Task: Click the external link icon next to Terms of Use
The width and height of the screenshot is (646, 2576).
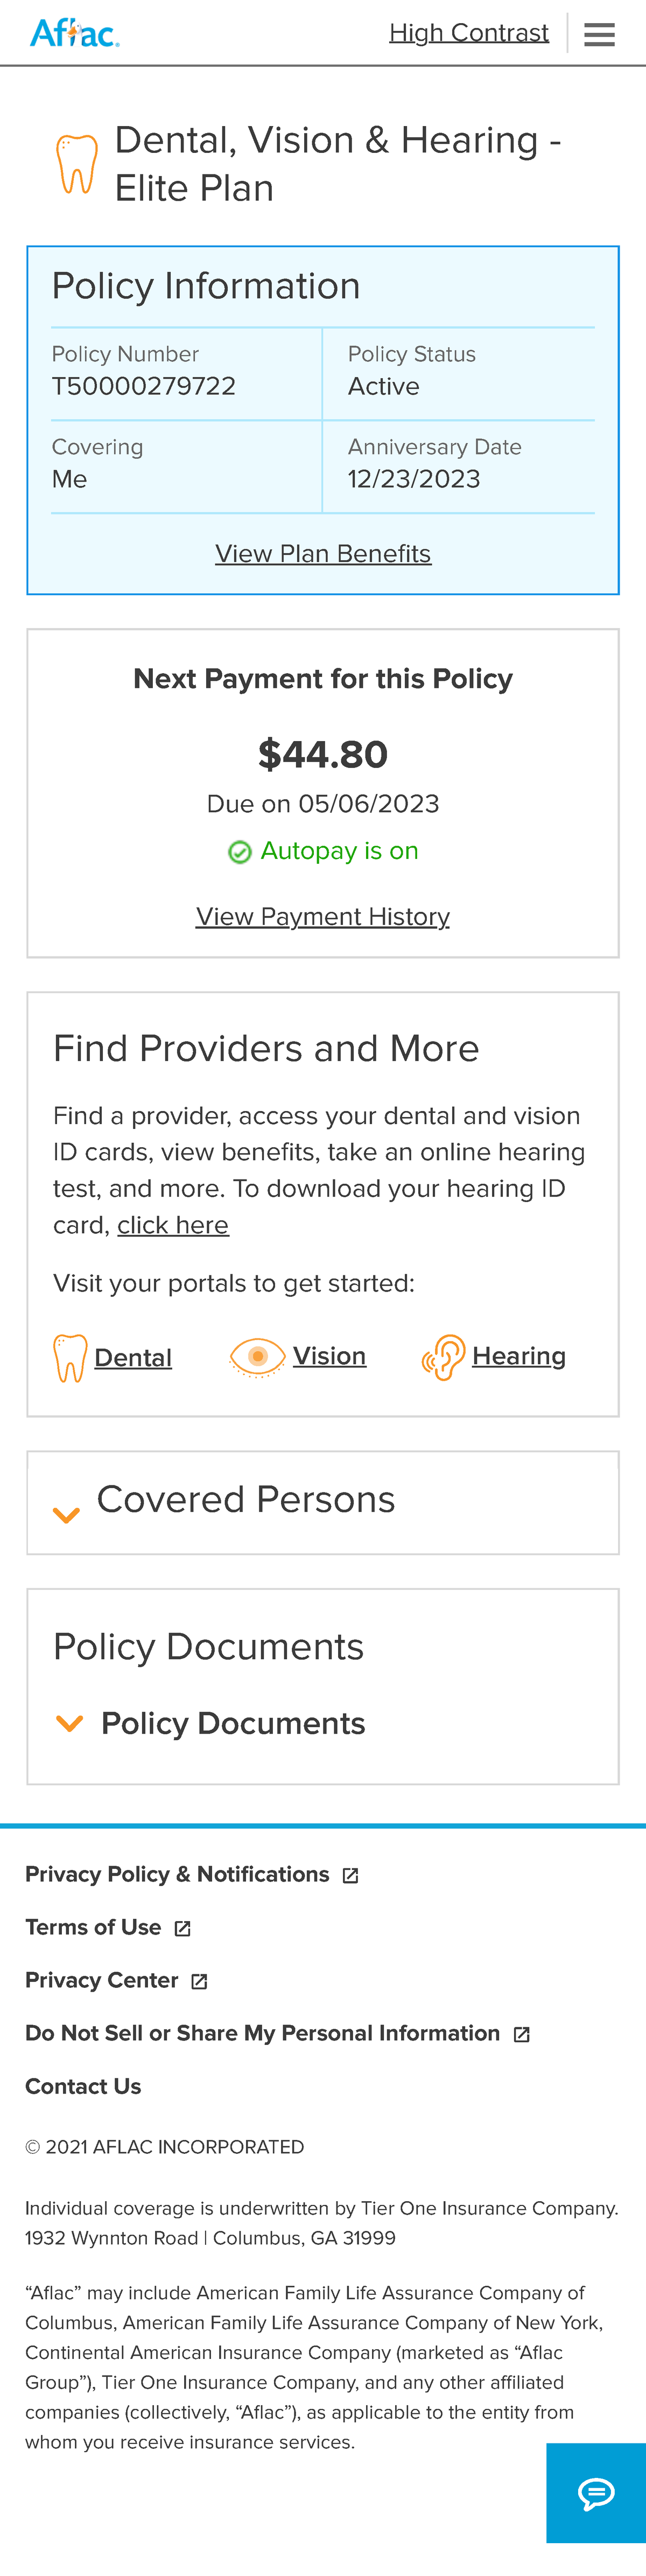Action: coord(182,1927)
